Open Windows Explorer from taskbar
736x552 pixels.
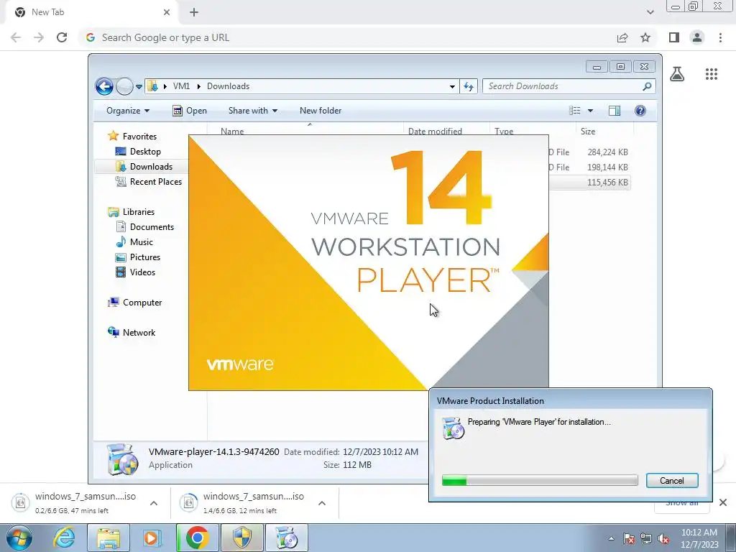(109, 538)
